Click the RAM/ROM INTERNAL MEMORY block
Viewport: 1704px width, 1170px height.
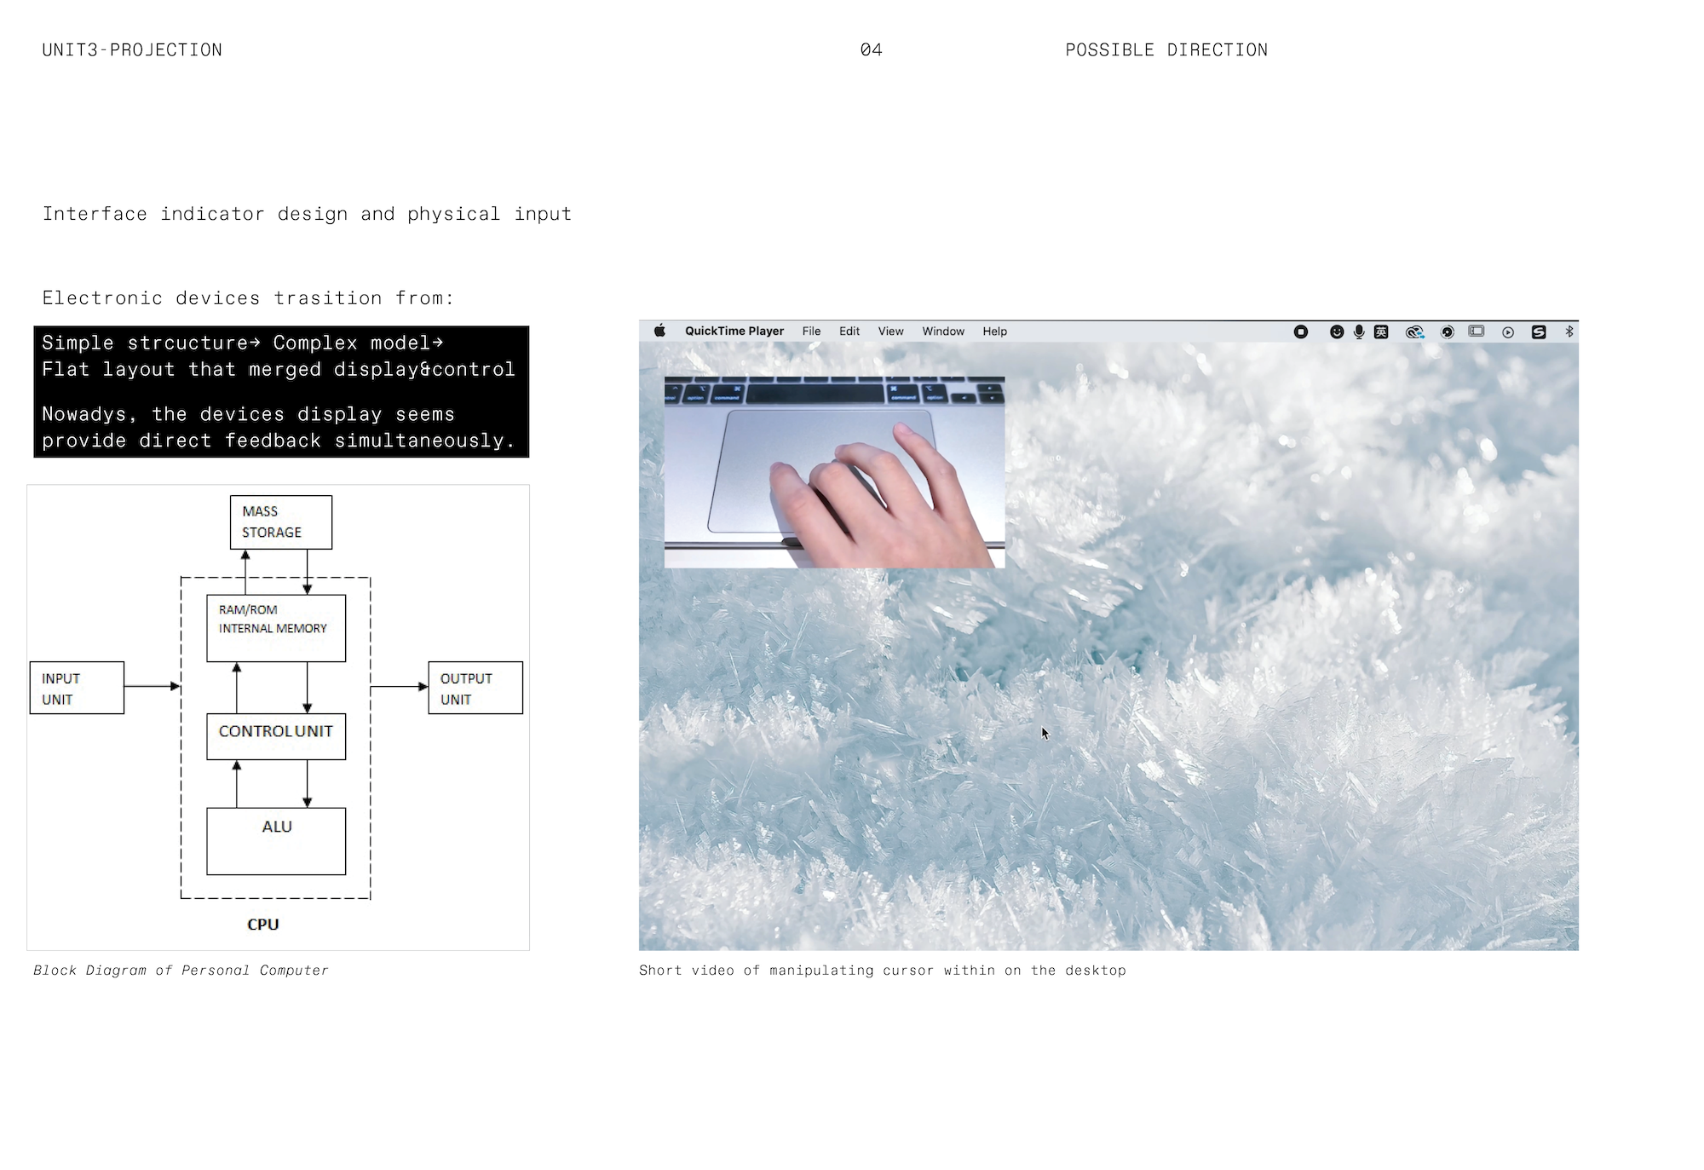coord(276,628)
